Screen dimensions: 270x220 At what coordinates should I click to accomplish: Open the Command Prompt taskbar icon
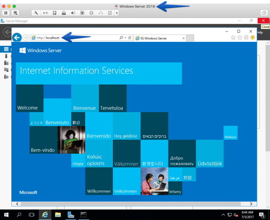pyautogui.click(x=84, y=215)
